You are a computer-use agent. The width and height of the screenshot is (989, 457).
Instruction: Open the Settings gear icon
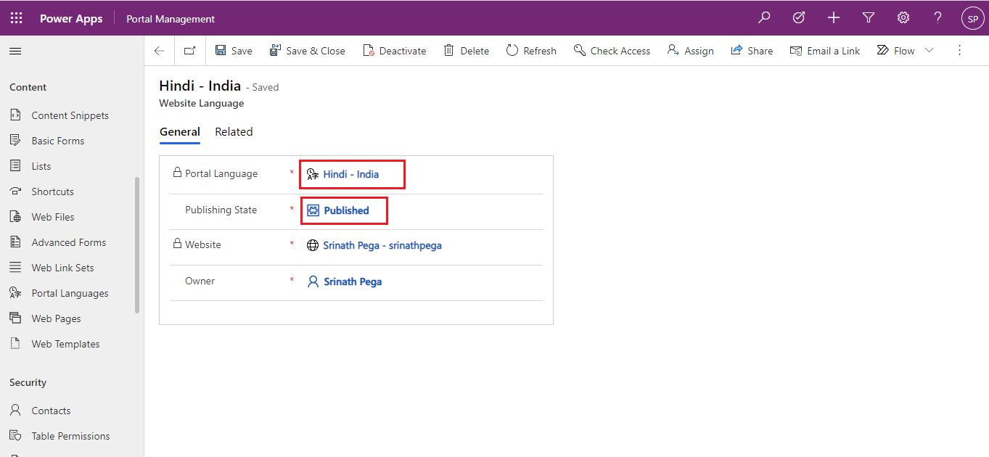[903, 18]
